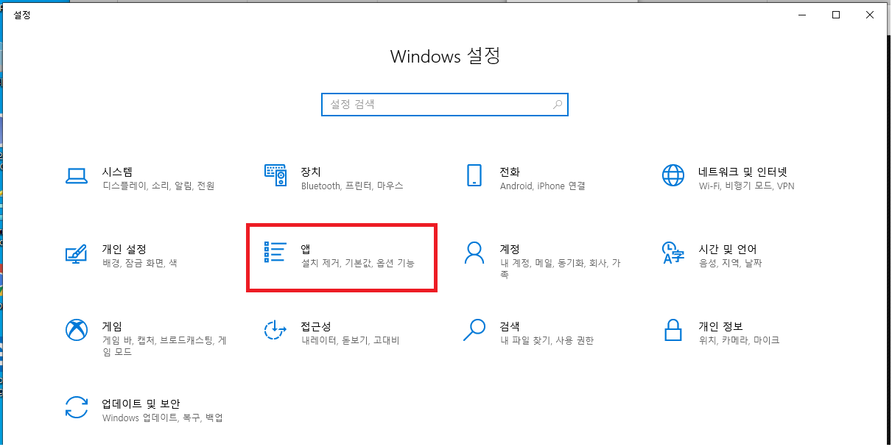The image size is (892, 447).
Task: Click the Windows 설정 heading
Action: point(445,57)
